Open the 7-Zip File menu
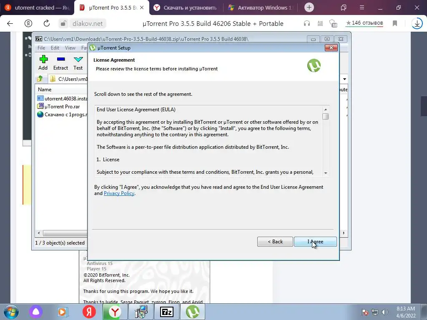 [x=41, y=48]
